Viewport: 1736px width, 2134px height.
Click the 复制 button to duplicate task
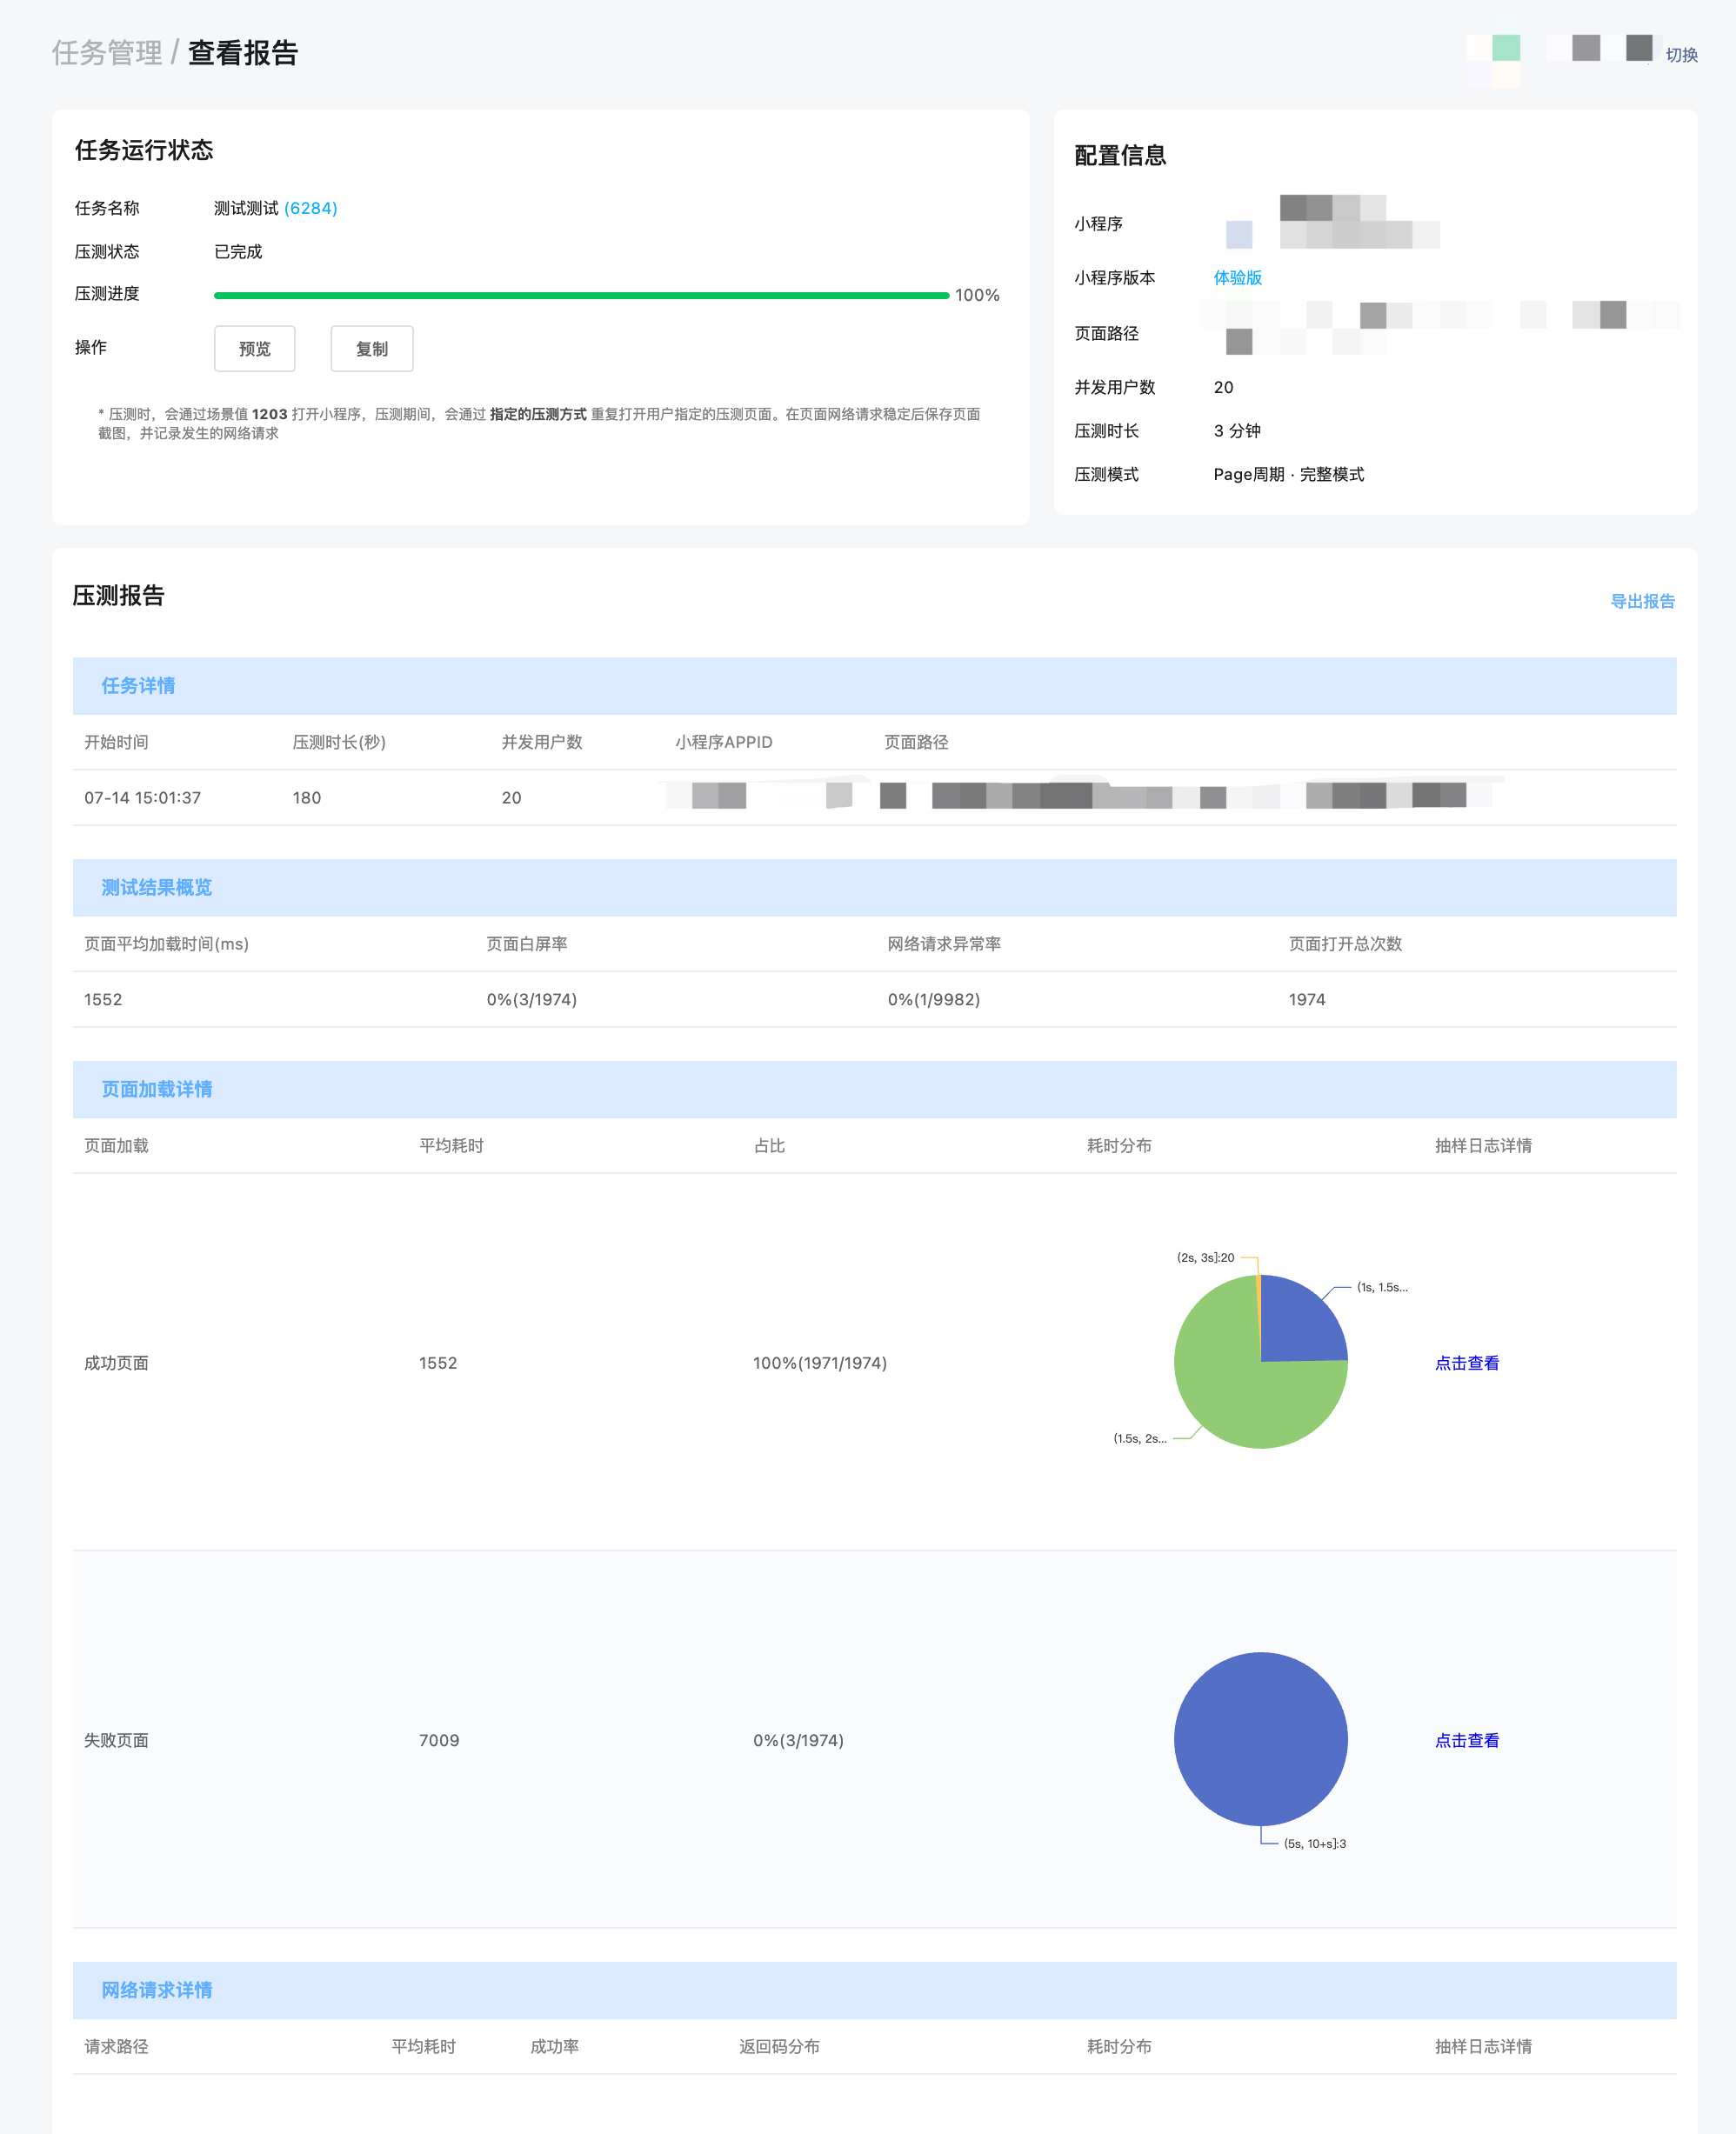pyautogui.click(x=371, y=348)
